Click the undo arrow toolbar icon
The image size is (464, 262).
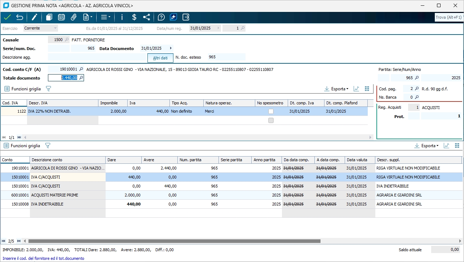(x=19, y=17)
